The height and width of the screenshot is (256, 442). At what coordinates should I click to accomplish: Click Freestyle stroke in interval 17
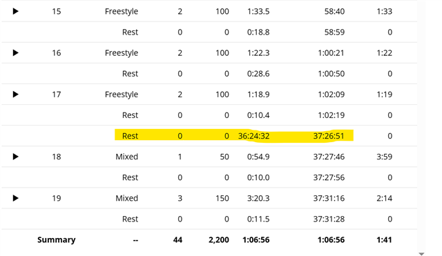122,94
